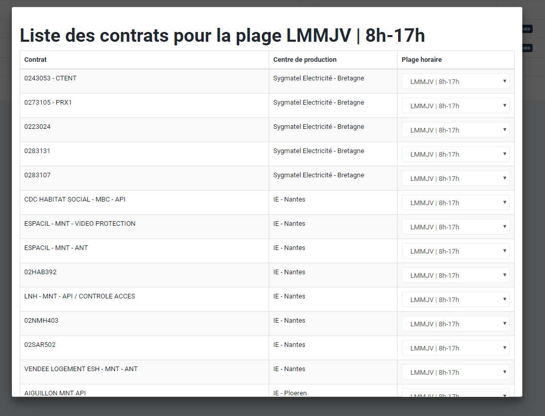
Task: Click the Contrat column header
Action: click(x=36, y=60)
